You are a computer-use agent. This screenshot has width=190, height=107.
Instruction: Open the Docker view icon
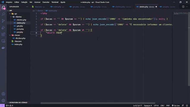click(x=3, y=48)
